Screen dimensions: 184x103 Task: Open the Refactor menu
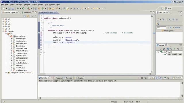tap(19, 5)
